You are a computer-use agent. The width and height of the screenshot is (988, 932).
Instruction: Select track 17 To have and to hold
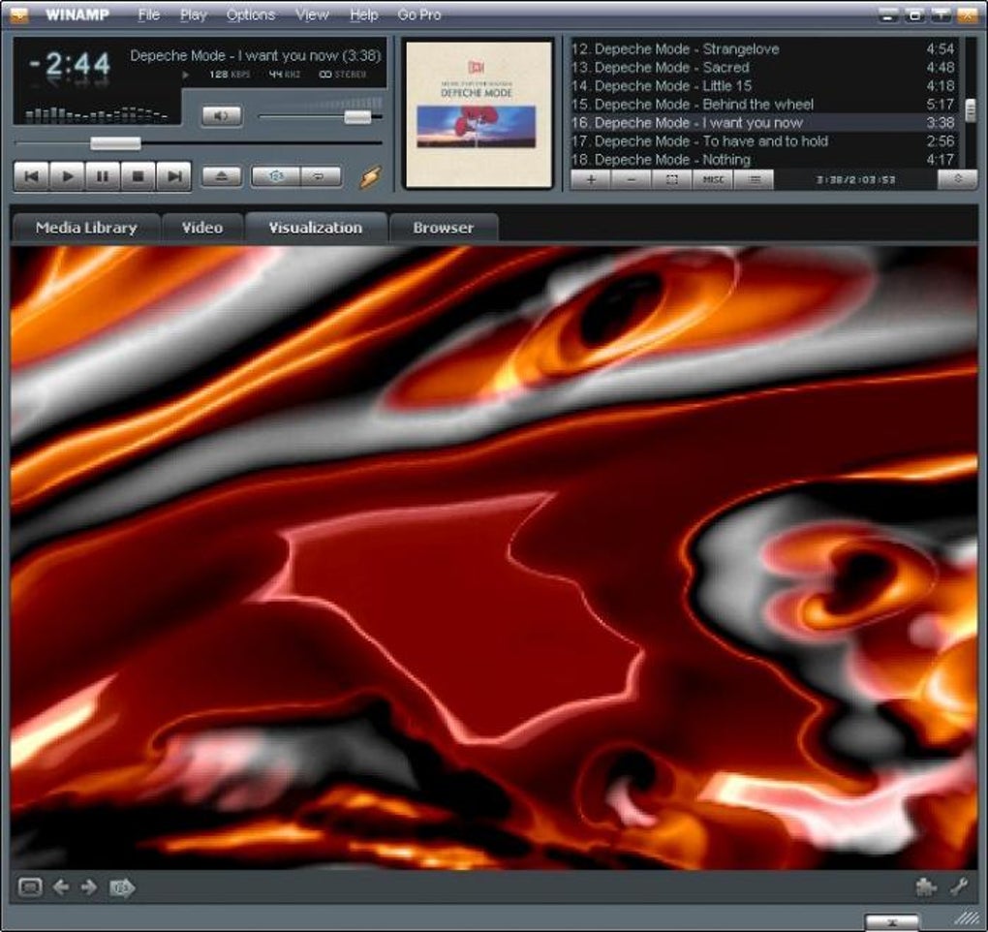click(763, 141)
